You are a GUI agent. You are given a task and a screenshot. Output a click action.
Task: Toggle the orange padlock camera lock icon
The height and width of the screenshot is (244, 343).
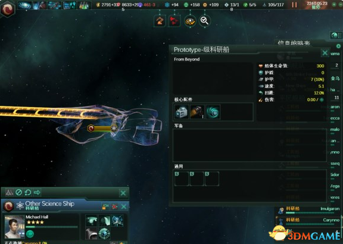coord(105,207)
